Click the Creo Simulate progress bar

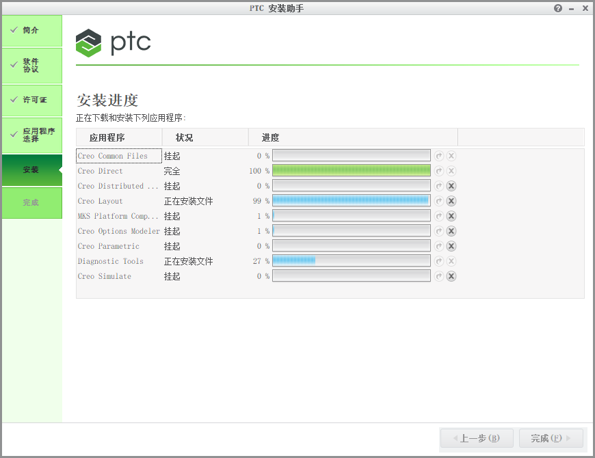point(352,275)
